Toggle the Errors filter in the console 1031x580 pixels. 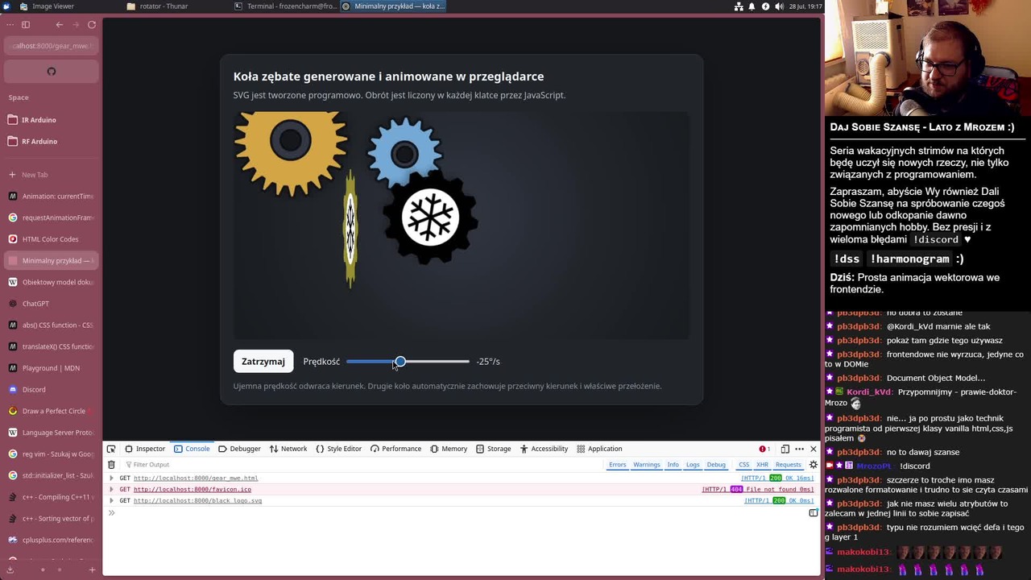tap(618, 465)
